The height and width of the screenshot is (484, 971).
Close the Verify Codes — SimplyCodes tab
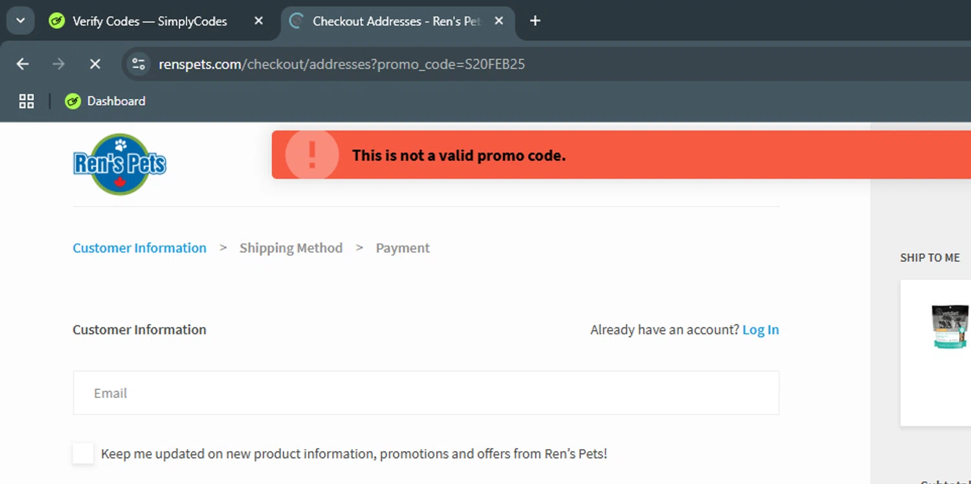(258, 21)
